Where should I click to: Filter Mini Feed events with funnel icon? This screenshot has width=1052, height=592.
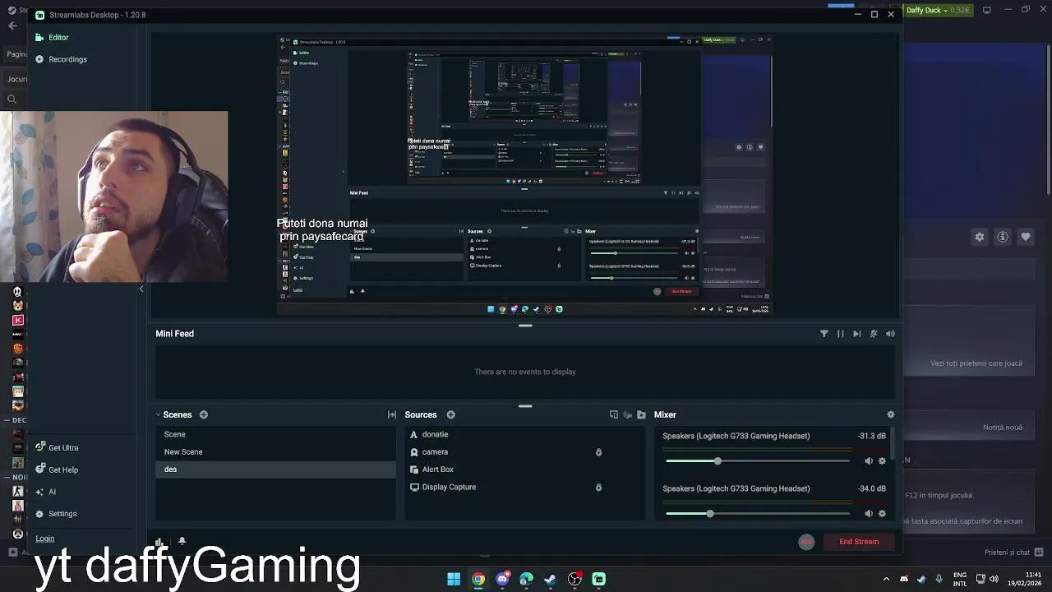pos(824,334)
